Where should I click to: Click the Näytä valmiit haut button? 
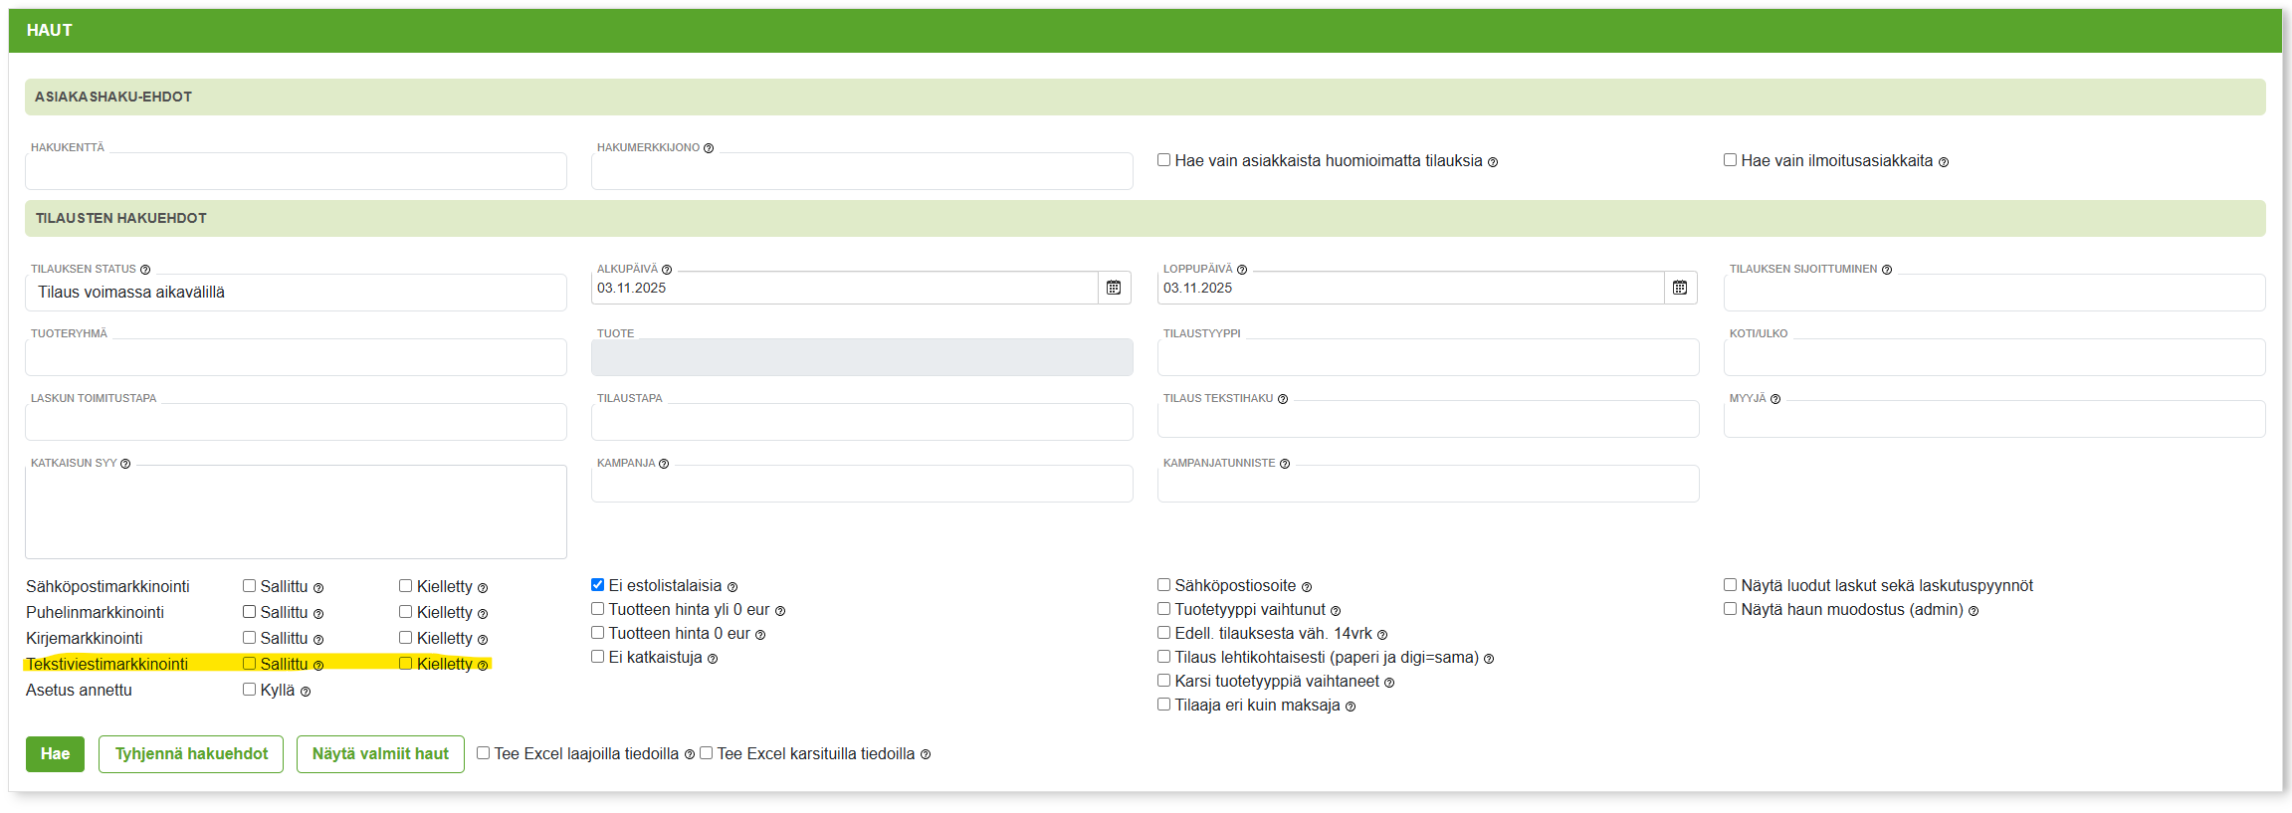point(380,754)
